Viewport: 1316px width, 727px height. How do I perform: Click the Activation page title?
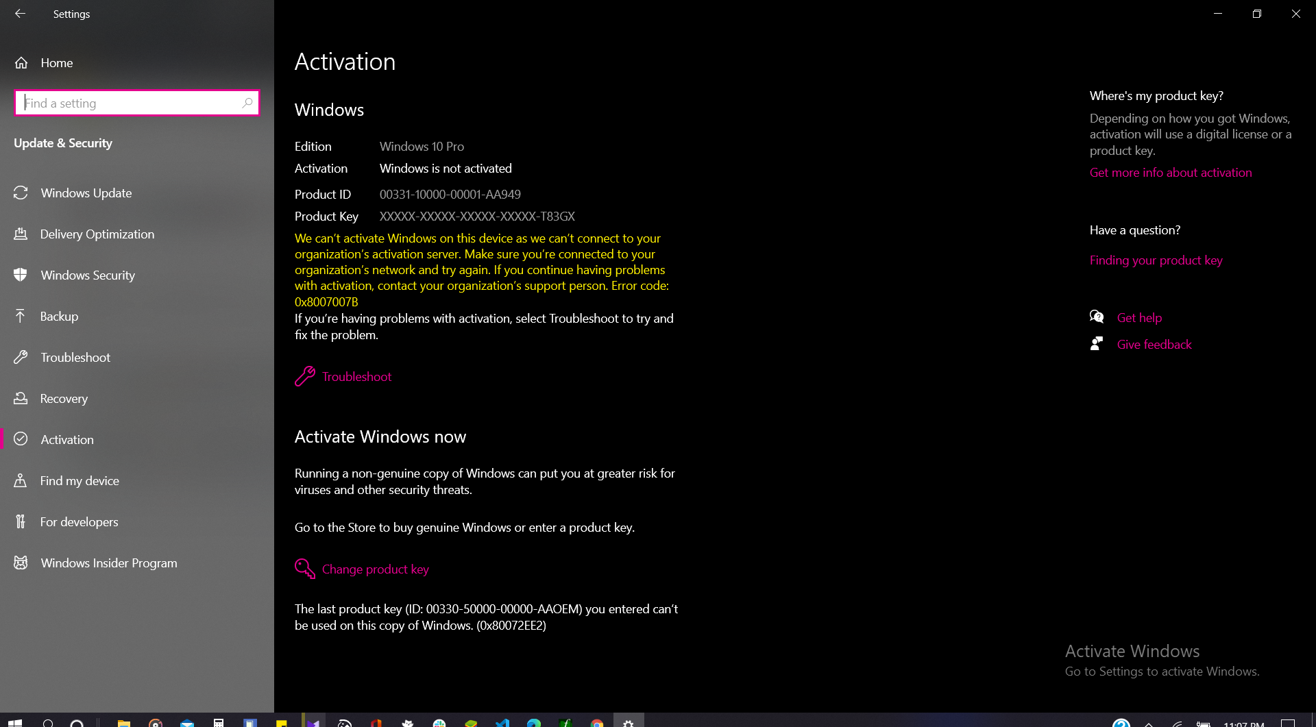[x=345, y=62]
